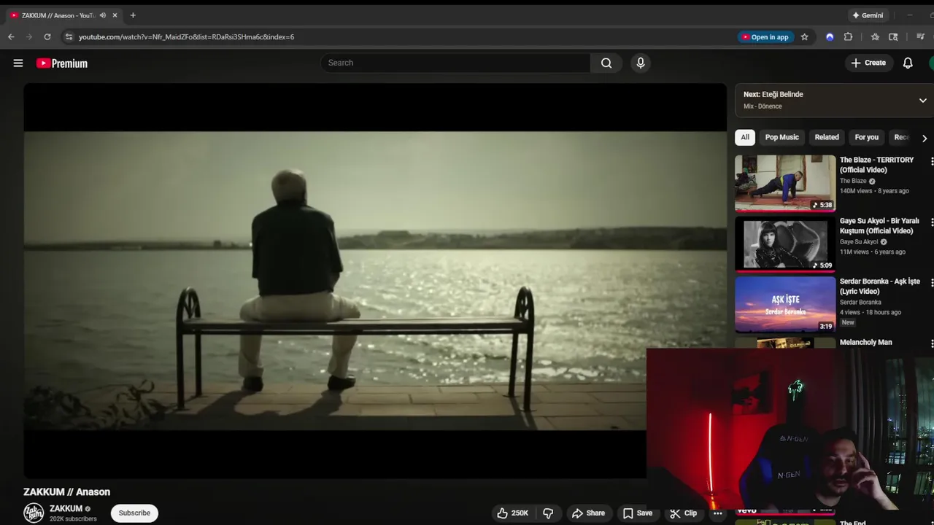The image size is (934, 525).
Task: Go to YouTube Premium home logo
Action: click(62, 63)
